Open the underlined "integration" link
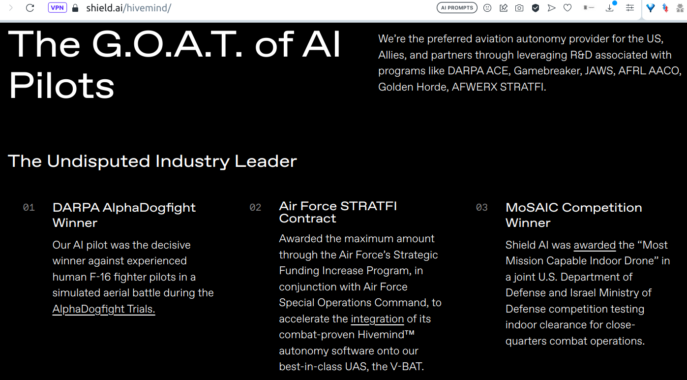687x380 pixels. (x=377, y=319)
